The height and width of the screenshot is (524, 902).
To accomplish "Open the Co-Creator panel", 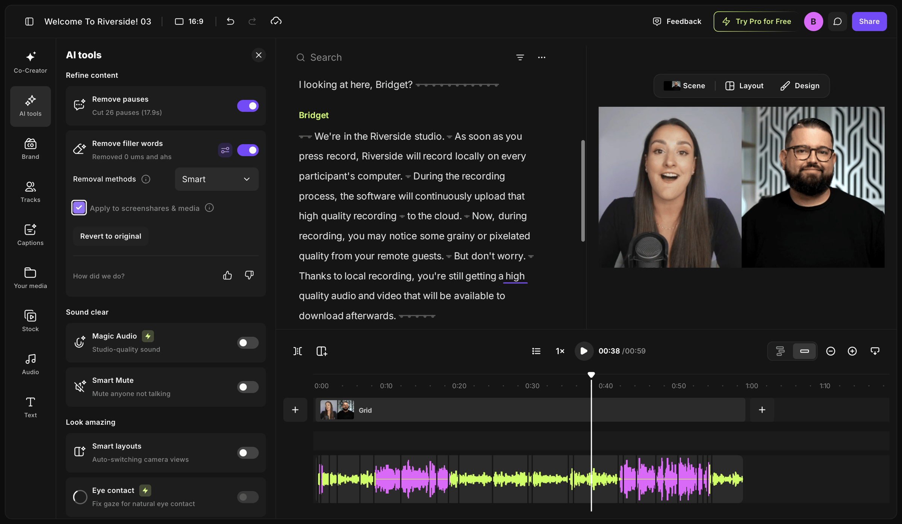I will (30, 63).
